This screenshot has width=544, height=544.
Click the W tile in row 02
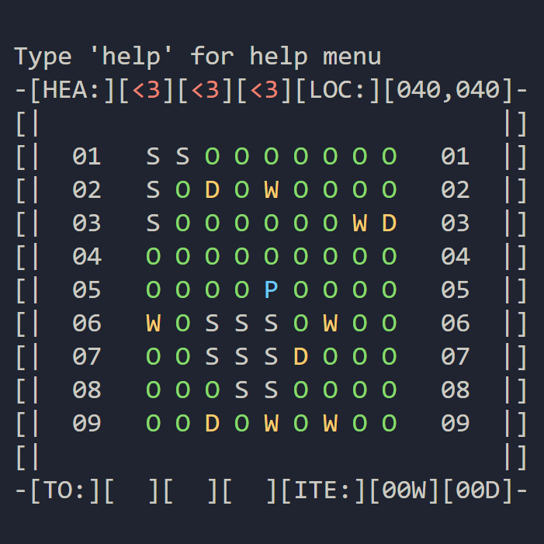click(271, 190)
